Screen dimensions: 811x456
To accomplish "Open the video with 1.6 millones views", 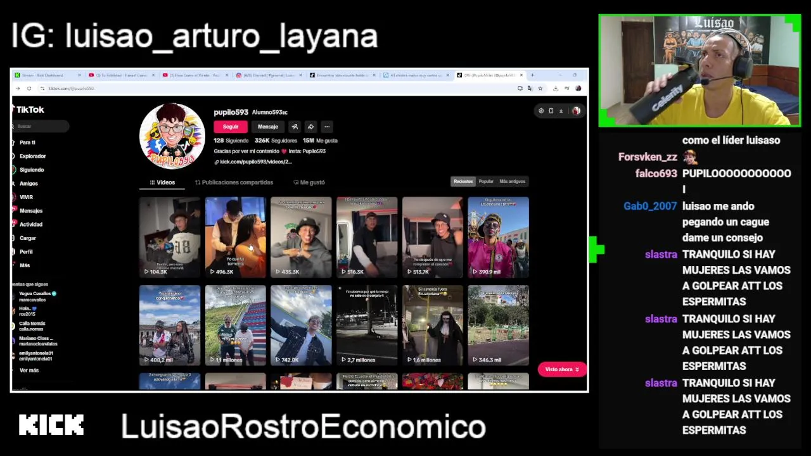I will pos(432,326).
